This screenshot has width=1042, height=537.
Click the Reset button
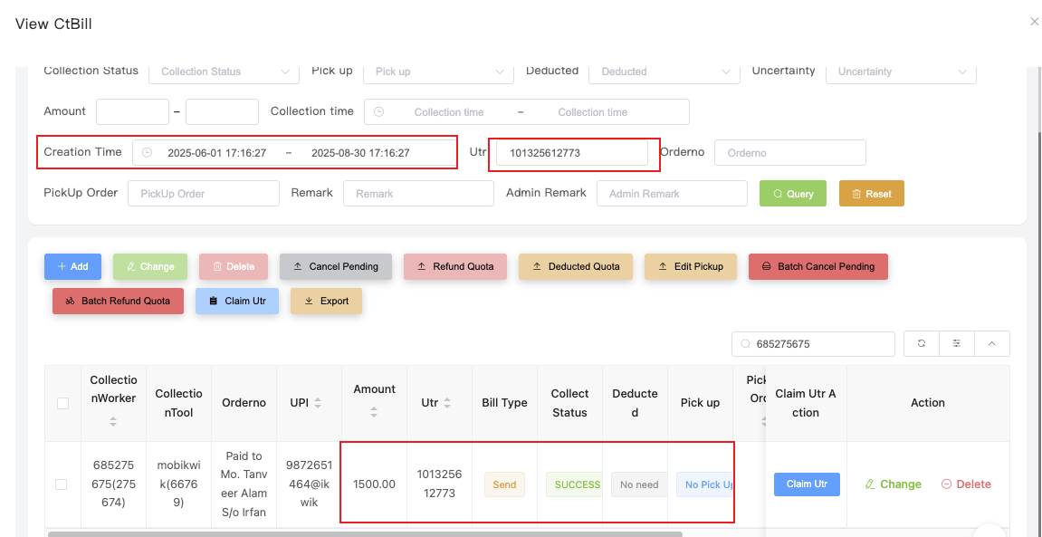pyautogui.click(x=871, y=194)
